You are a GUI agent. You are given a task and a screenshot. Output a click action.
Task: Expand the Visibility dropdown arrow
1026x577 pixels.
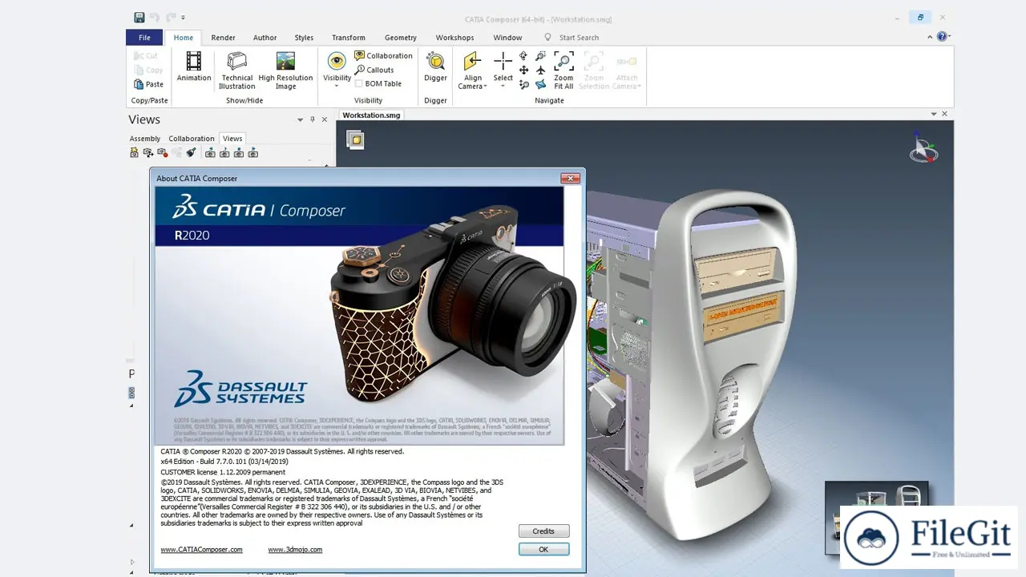tap(337, 86)
